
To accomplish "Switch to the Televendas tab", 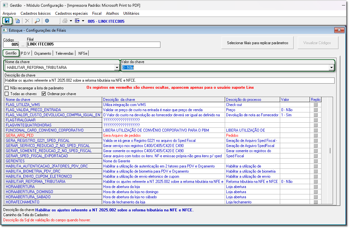I will pos(65,53).
